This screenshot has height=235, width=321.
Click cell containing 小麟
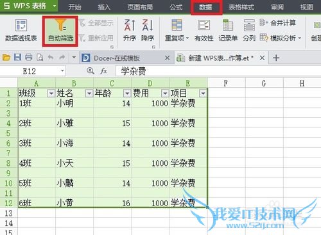(74, 183)
